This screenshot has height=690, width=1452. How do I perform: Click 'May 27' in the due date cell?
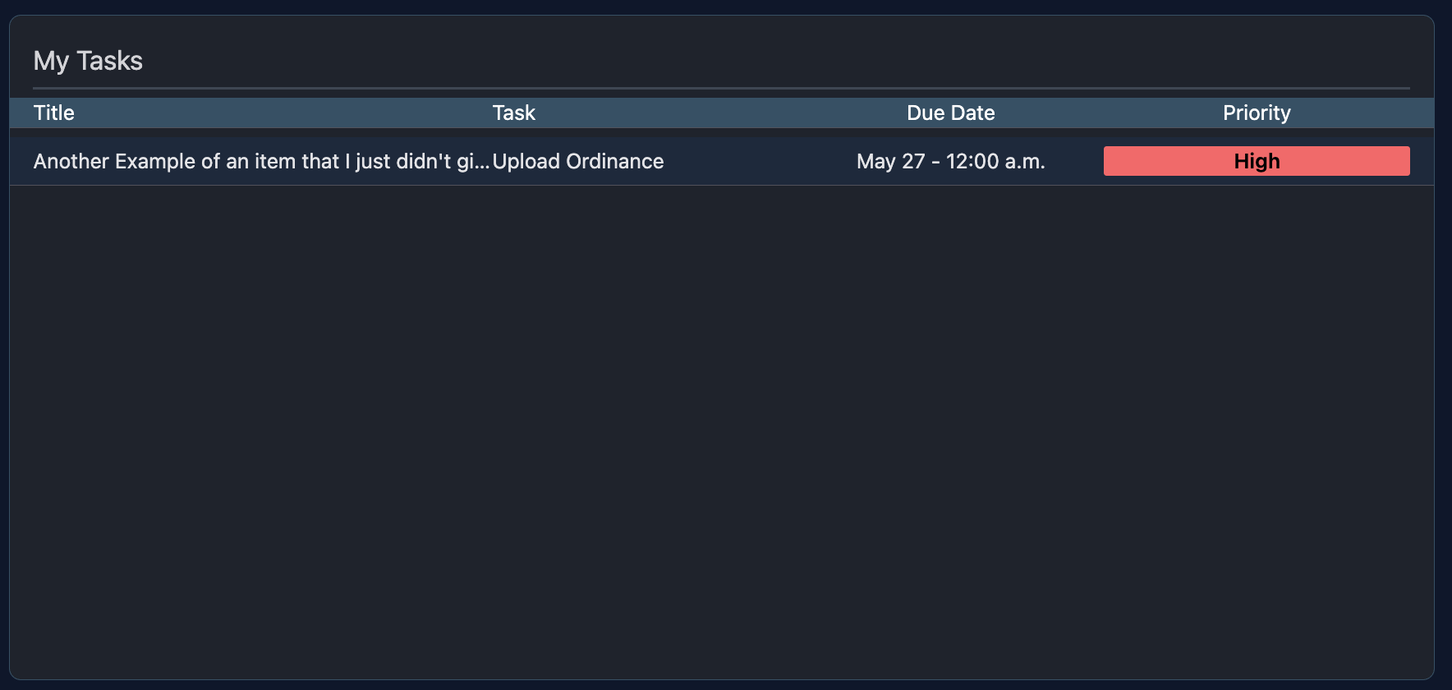tap(890, 161)
